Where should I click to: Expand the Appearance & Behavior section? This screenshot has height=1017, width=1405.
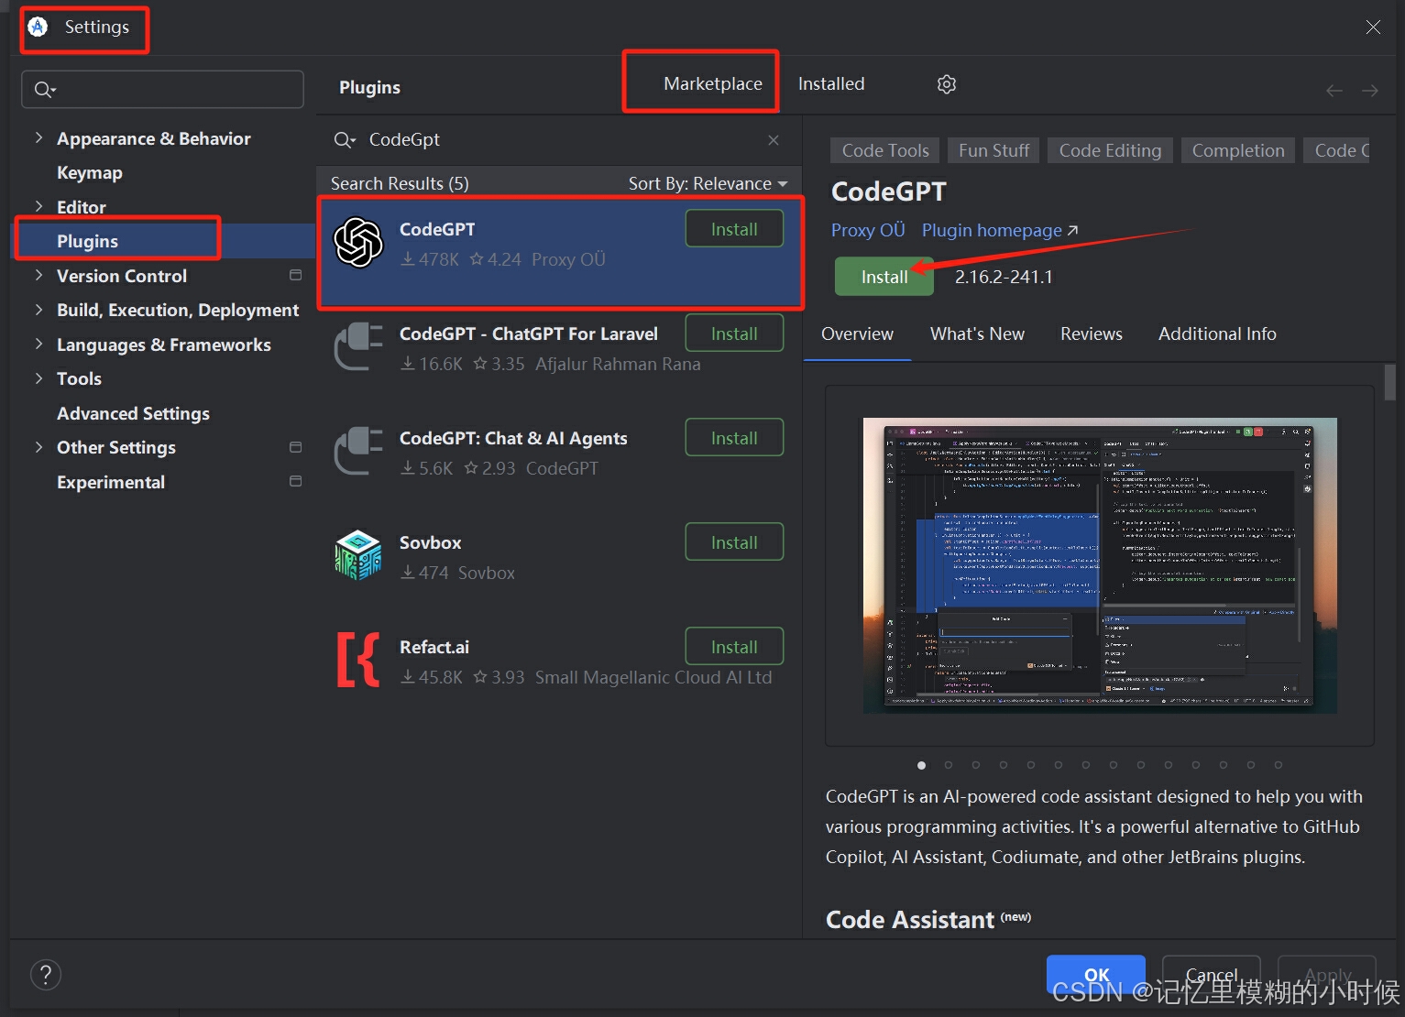[38, 137]
